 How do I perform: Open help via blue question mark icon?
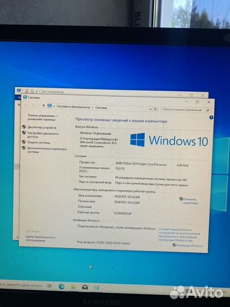pos(211,118)
